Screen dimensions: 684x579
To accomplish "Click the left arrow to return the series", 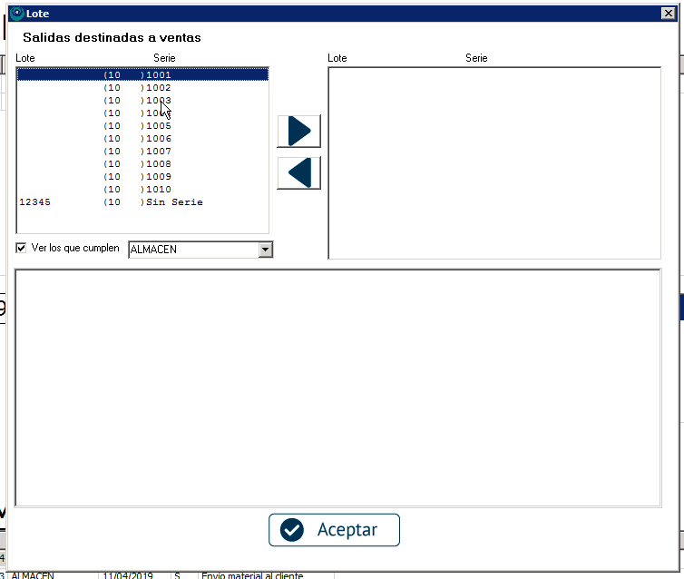I will point(298,172).
